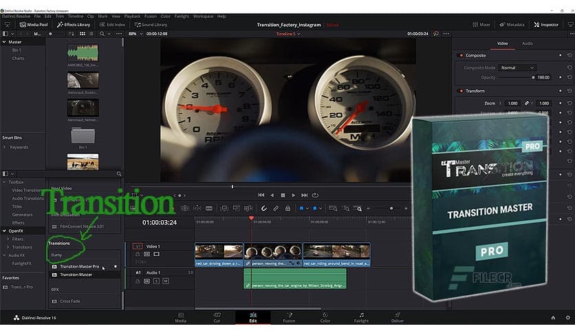575x333 pixels.
Task: Show the Sound Library panel
Action: pyautogui.click(x=151, y=25)
